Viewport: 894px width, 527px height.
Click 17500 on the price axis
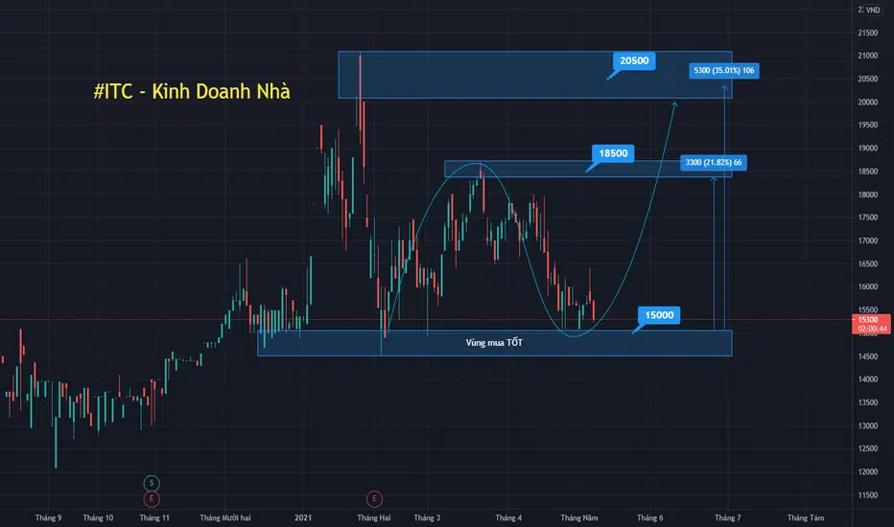868,218
